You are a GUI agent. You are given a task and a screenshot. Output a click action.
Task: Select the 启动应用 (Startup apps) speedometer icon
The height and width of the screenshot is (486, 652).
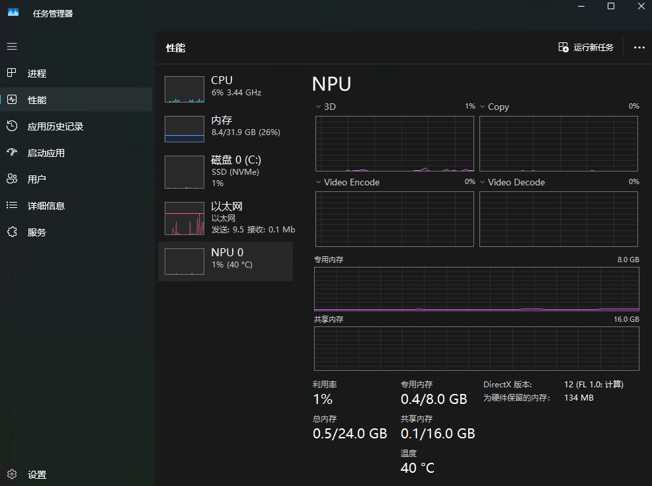[11, 152]
